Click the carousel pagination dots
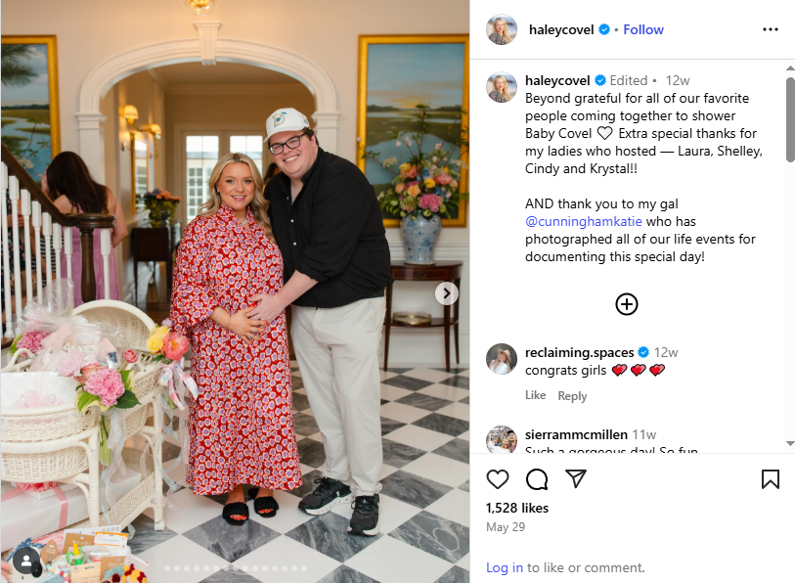The height and width of the screenshot is (583, 795). coord(236,568)
